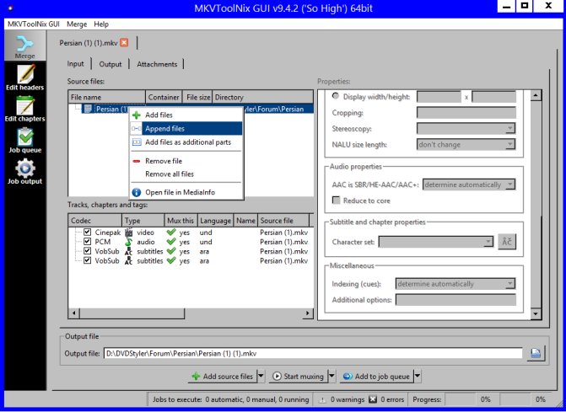Click the MKVToolNix title bar app icon
Screen dimensions: 566x412
click(10, 8)
